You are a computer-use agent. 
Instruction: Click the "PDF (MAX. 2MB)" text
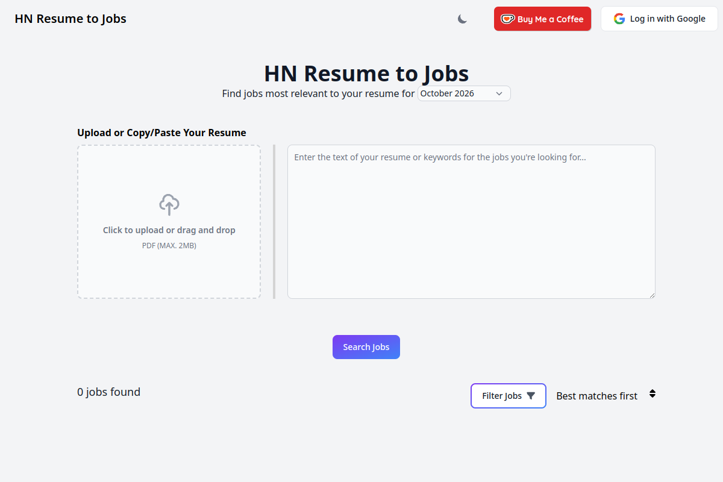click(169, 246)
